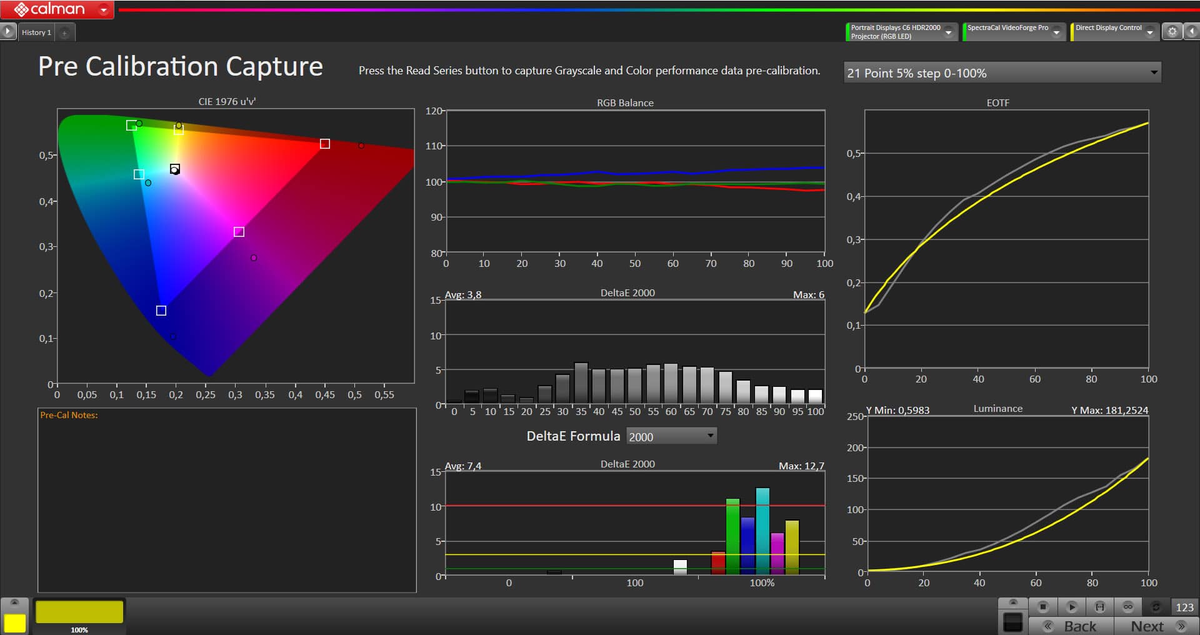Expand the Portrait Displays C6 HDR2000 meter dropdown
Screen dimensions: 1200x635
949,32
